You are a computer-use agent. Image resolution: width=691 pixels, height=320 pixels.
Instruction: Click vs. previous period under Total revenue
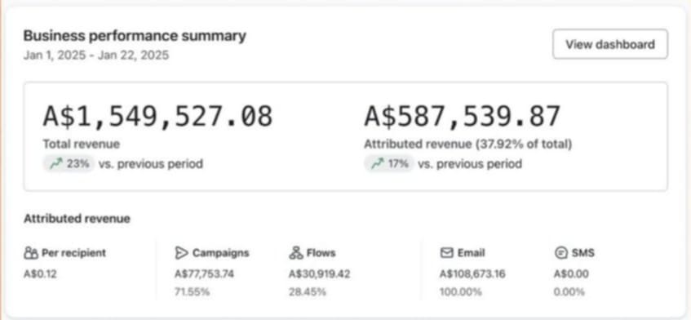(151, 164)
